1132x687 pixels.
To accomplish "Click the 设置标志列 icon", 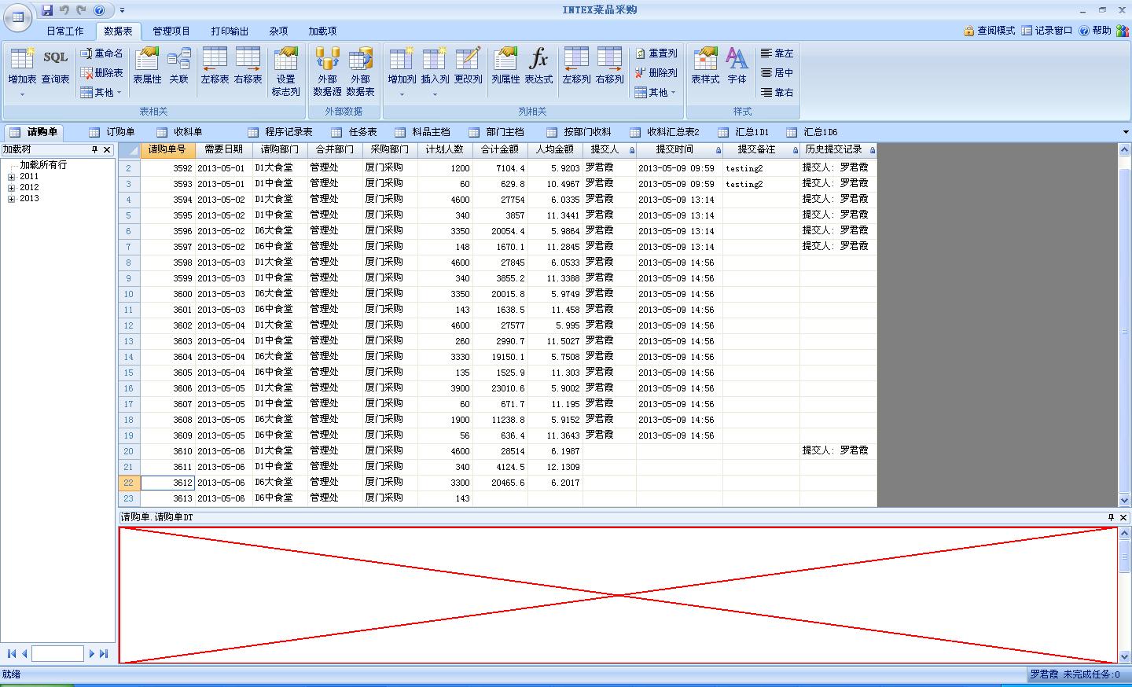I will (x=285, y=71).
